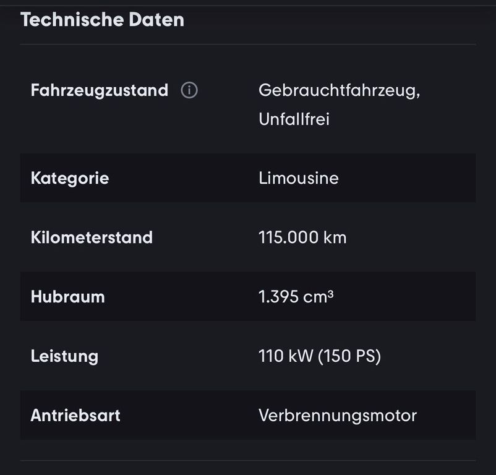Select the Hubraum label
This screenshot has height=475, width=496.
[67, 297]
